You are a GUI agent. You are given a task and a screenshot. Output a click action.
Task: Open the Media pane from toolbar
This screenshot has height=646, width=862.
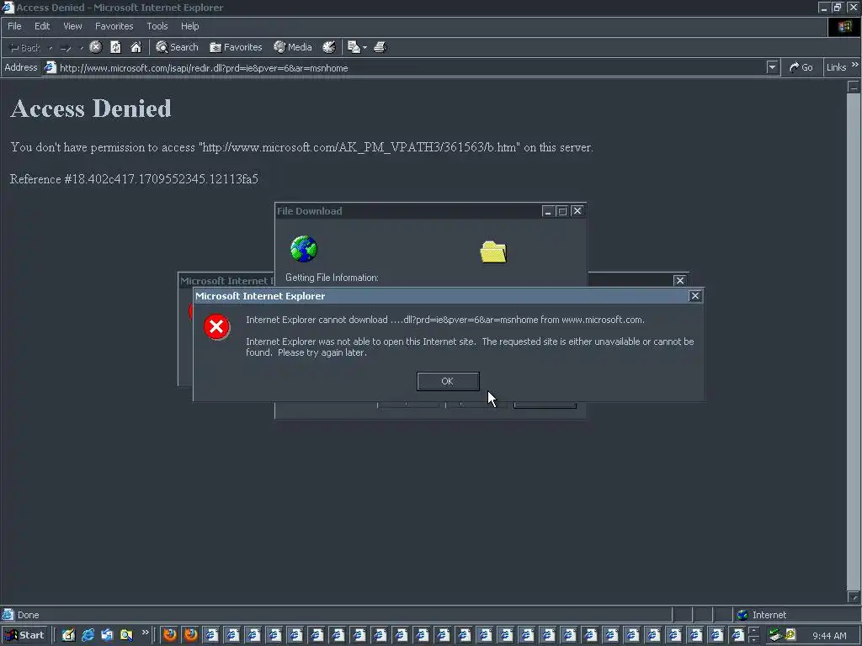293,47
